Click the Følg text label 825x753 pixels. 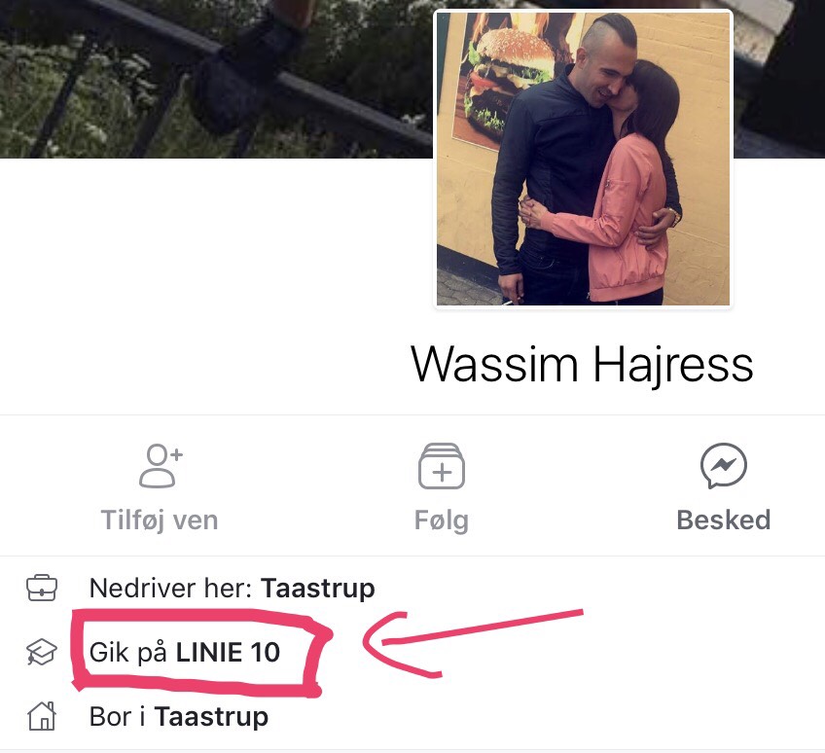coord(442,520)
